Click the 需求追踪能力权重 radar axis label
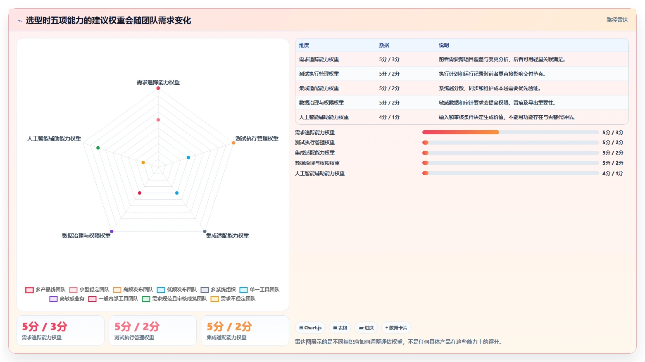645x362 pixels. tap(158, 83)
